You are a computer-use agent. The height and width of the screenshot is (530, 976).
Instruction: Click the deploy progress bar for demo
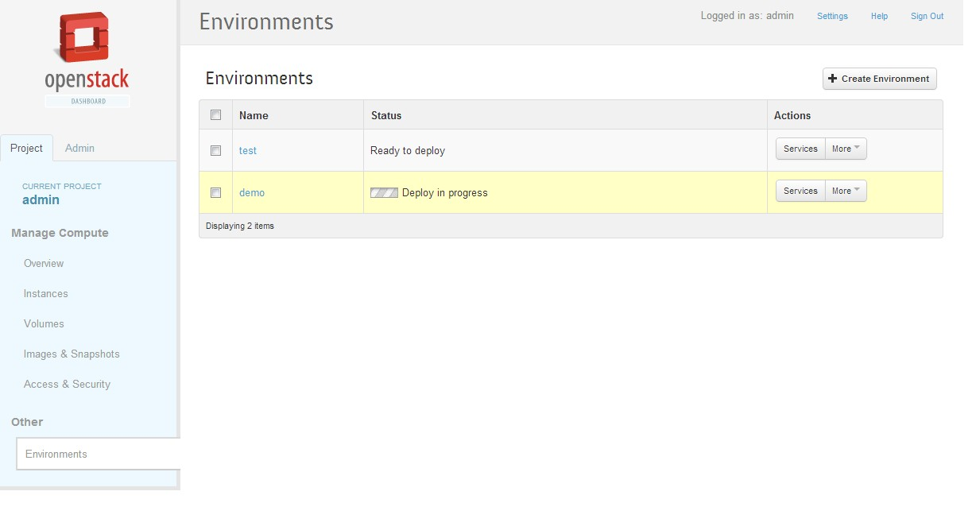384,192
